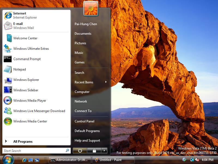Click the power button in Start menu
Viewport: 218px width, 164px height.
(x=80, y=151)
